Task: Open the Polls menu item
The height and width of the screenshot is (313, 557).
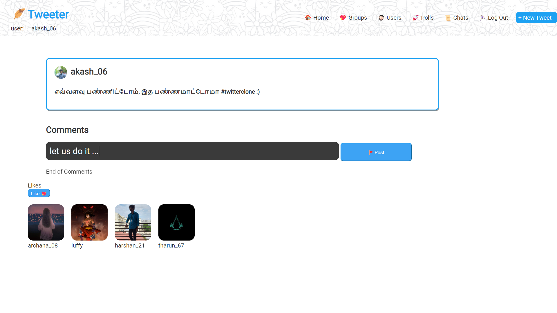Action: [427, 18]
